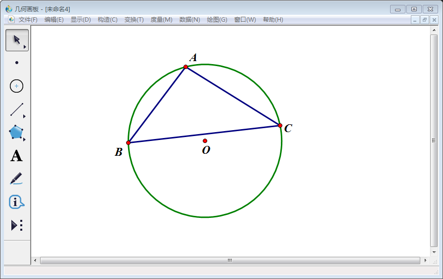Screen dimensions: 443x279
Task: Restore the inner document window
Action: click(425, 20)
